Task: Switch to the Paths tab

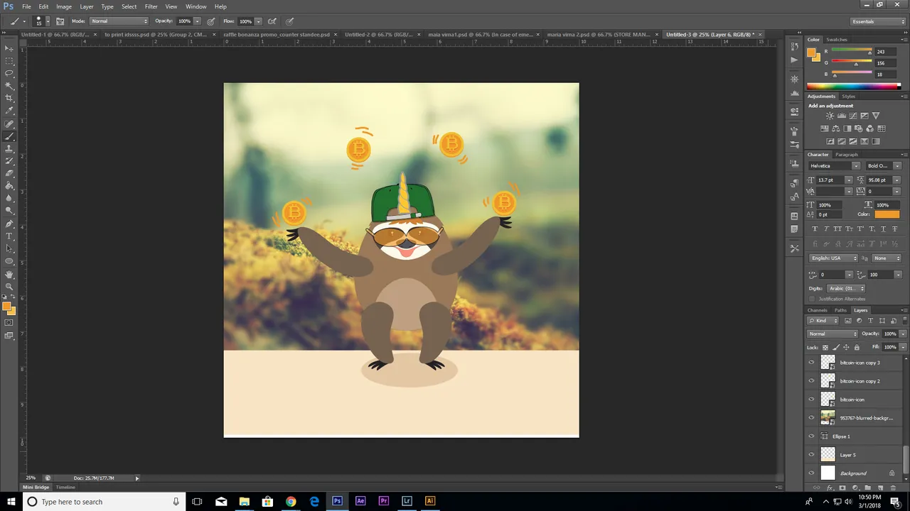Action: 840,310
